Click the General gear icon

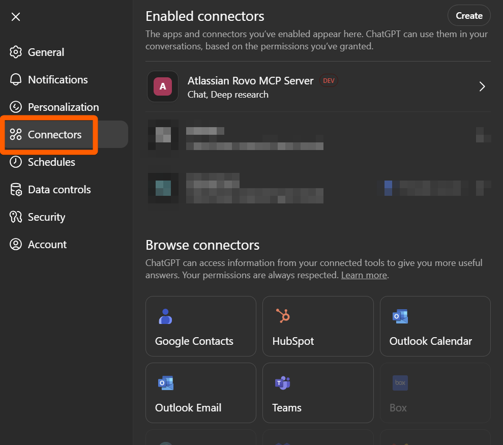(x=16, y=52)
